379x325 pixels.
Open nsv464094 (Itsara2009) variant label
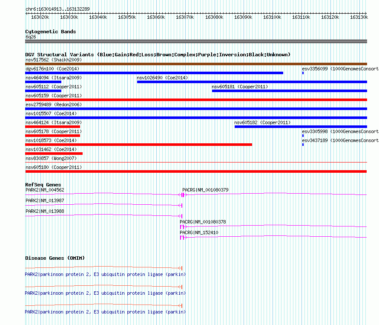54,78
